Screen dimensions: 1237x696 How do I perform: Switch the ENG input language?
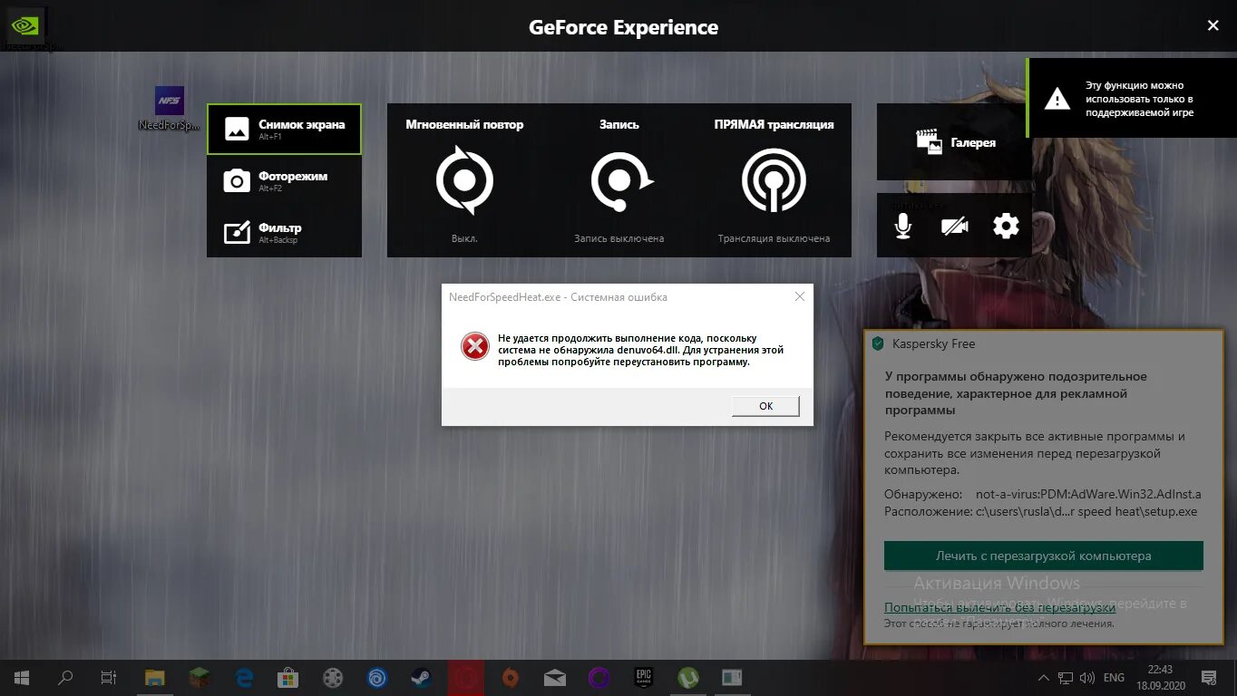tap(1114, 678)
